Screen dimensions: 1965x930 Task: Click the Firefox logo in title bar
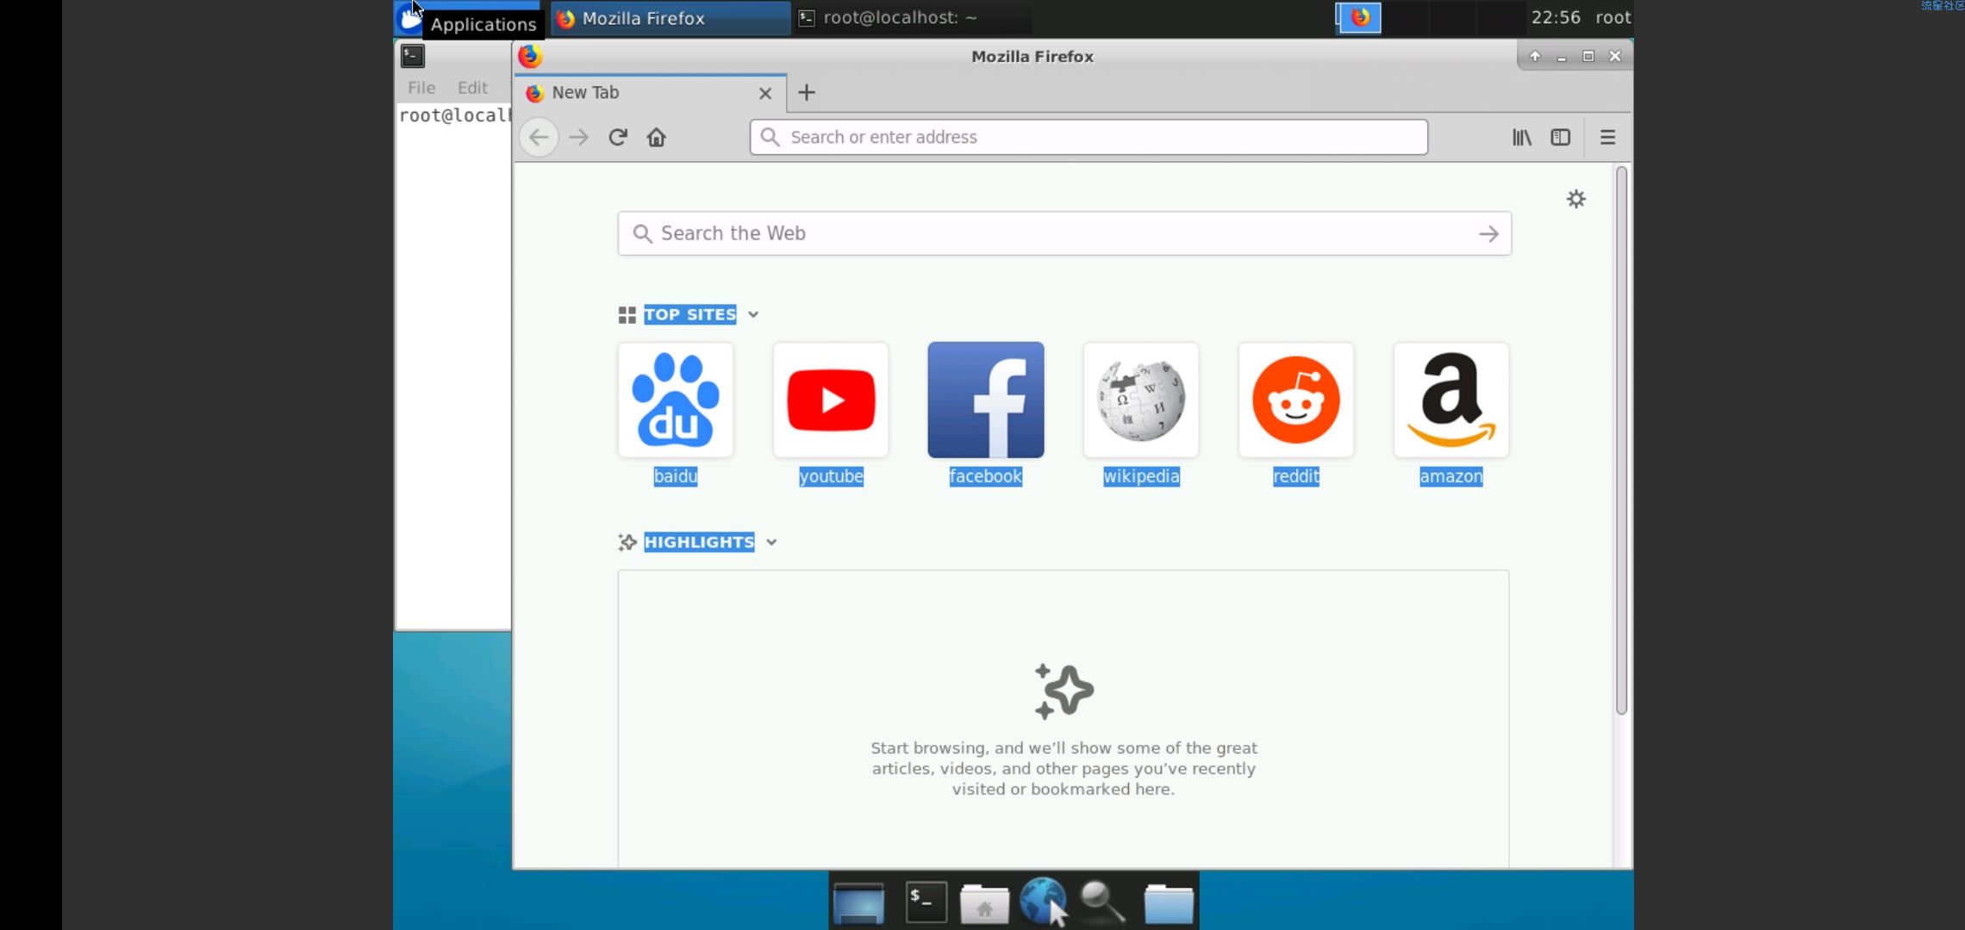click(530, 56)
